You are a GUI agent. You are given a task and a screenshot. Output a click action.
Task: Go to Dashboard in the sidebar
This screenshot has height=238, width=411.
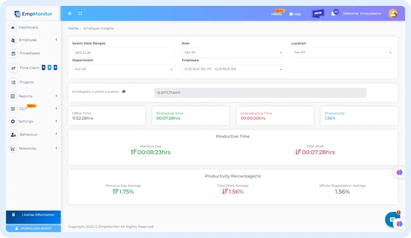click(28, 28)
